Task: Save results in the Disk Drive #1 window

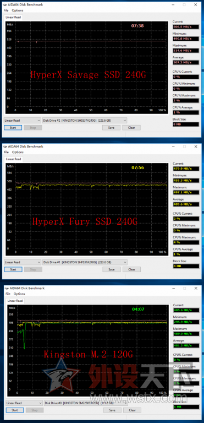Action: (112, 269)
